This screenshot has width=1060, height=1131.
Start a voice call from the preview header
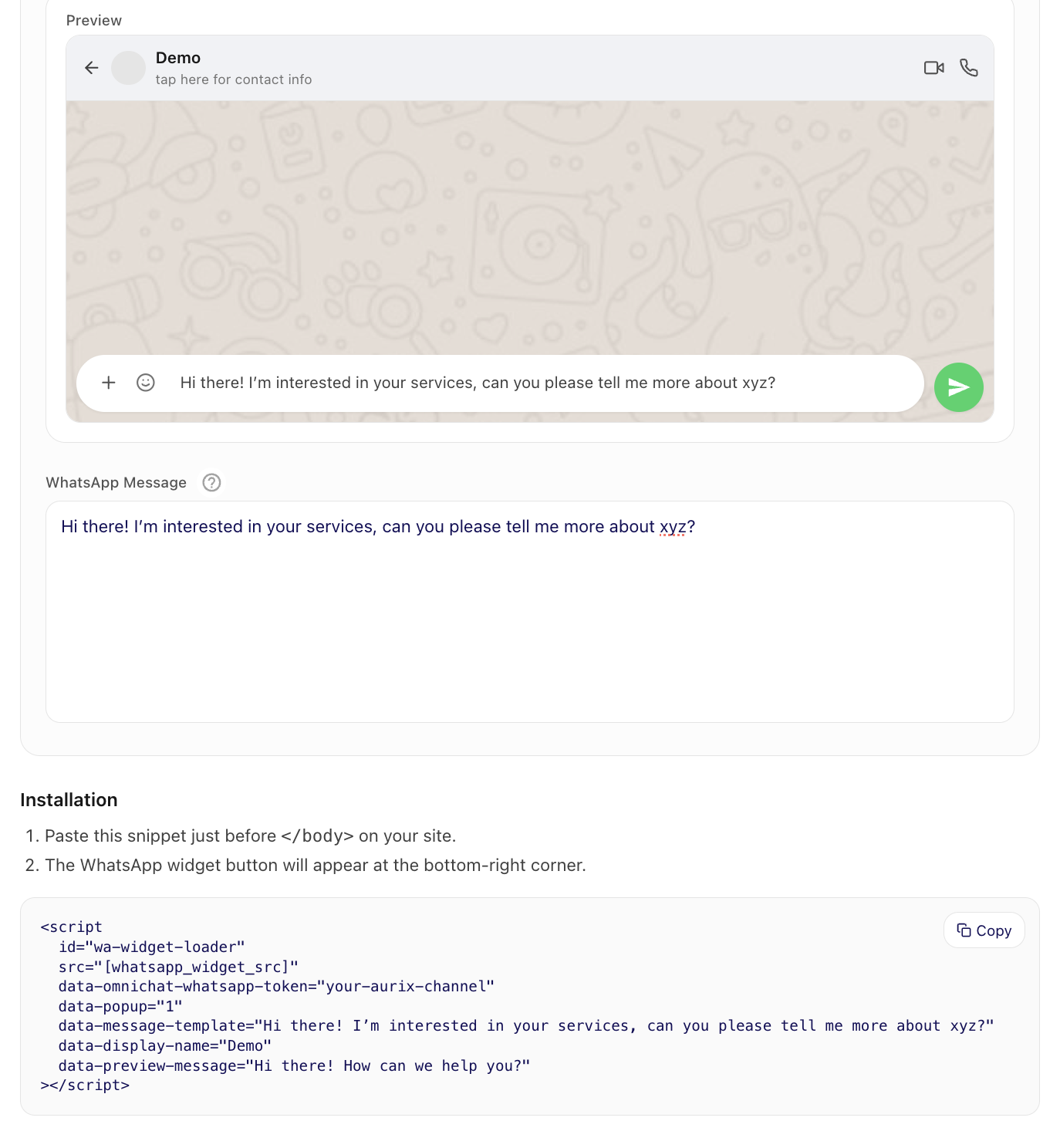coord(969,68)
